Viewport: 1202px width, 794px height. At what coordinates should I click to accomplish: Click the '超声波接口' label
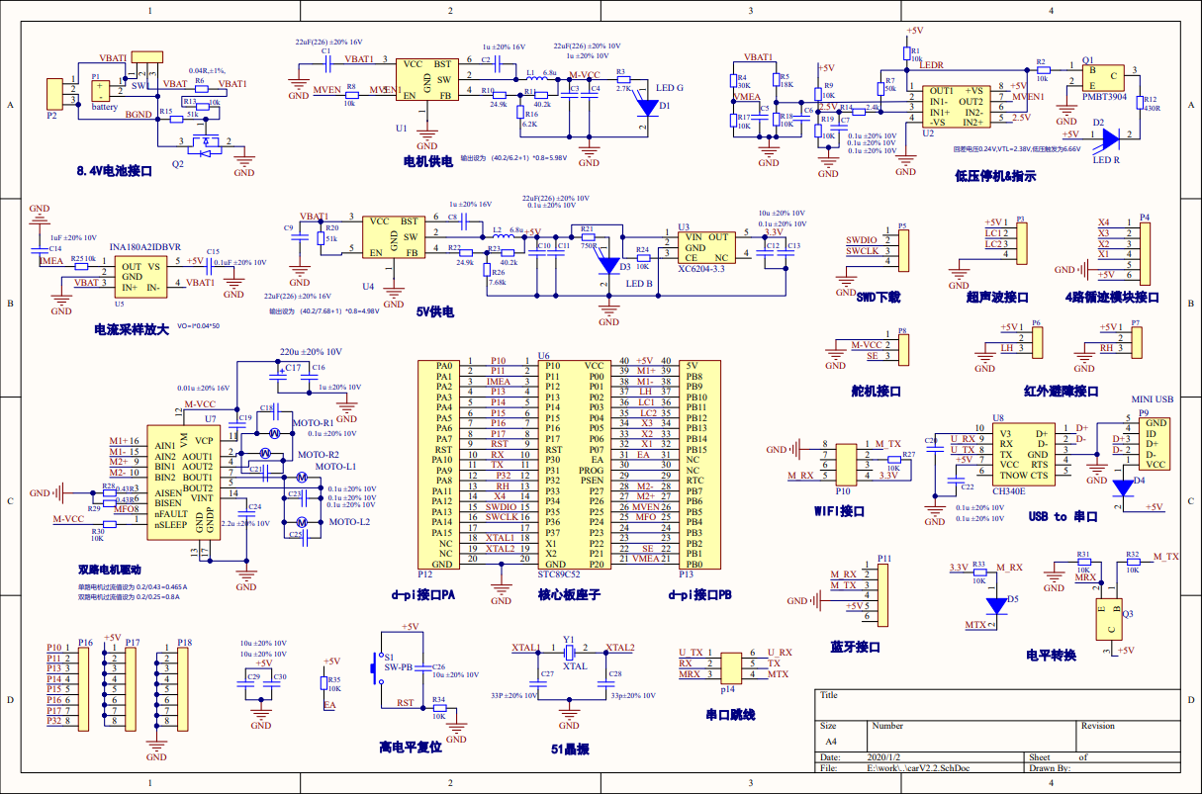997,297
